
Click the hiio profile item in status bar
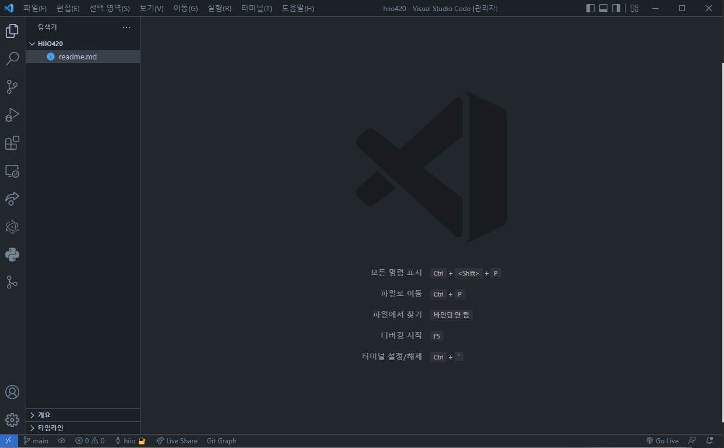point(131,441)
